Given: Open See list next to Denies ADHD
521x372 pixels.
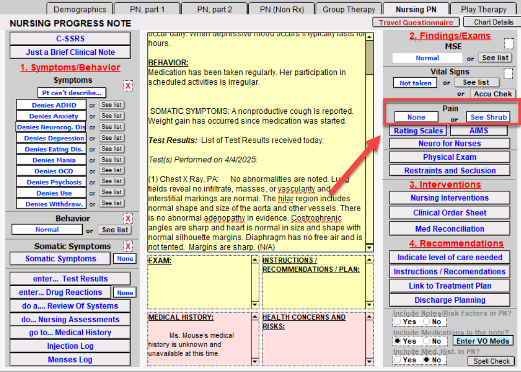Looking at the screenshot, I should click(x=112, y=105).
